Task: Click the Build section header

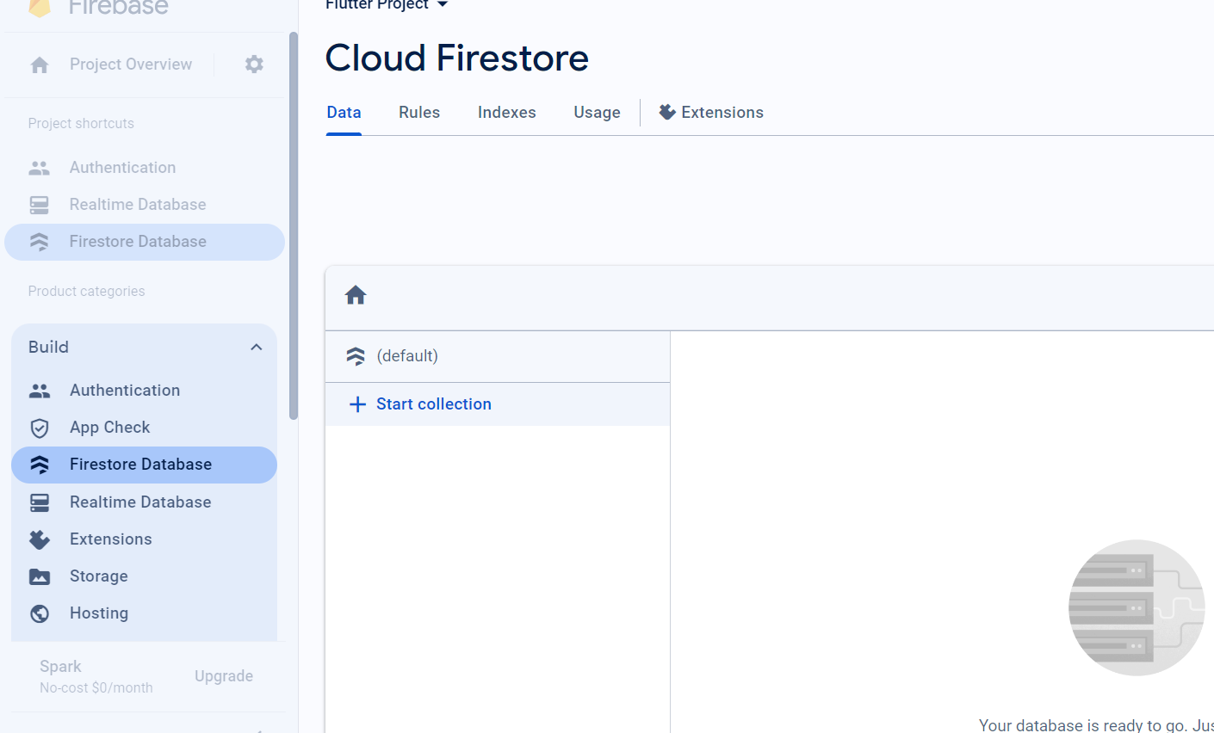Action: [145, 347]
